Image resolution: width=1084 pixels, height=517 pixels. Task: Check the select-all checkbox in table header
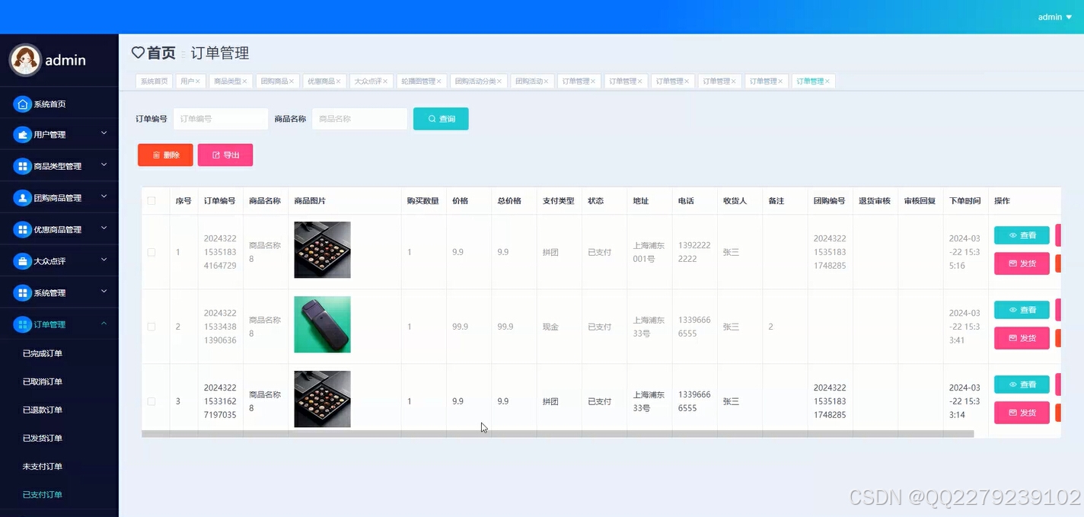151,200
